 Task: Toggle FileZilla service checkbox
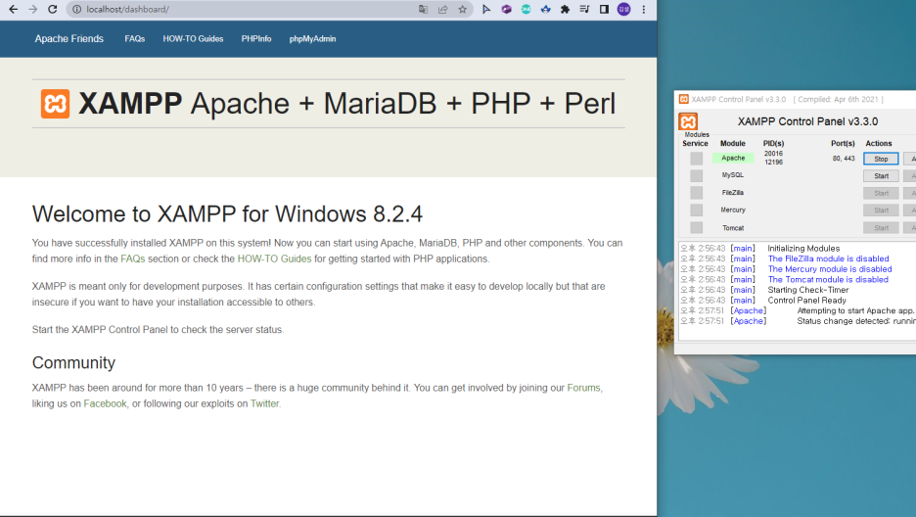[x=697, y=193]
